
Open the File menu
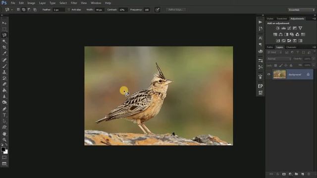click(13, 3)
